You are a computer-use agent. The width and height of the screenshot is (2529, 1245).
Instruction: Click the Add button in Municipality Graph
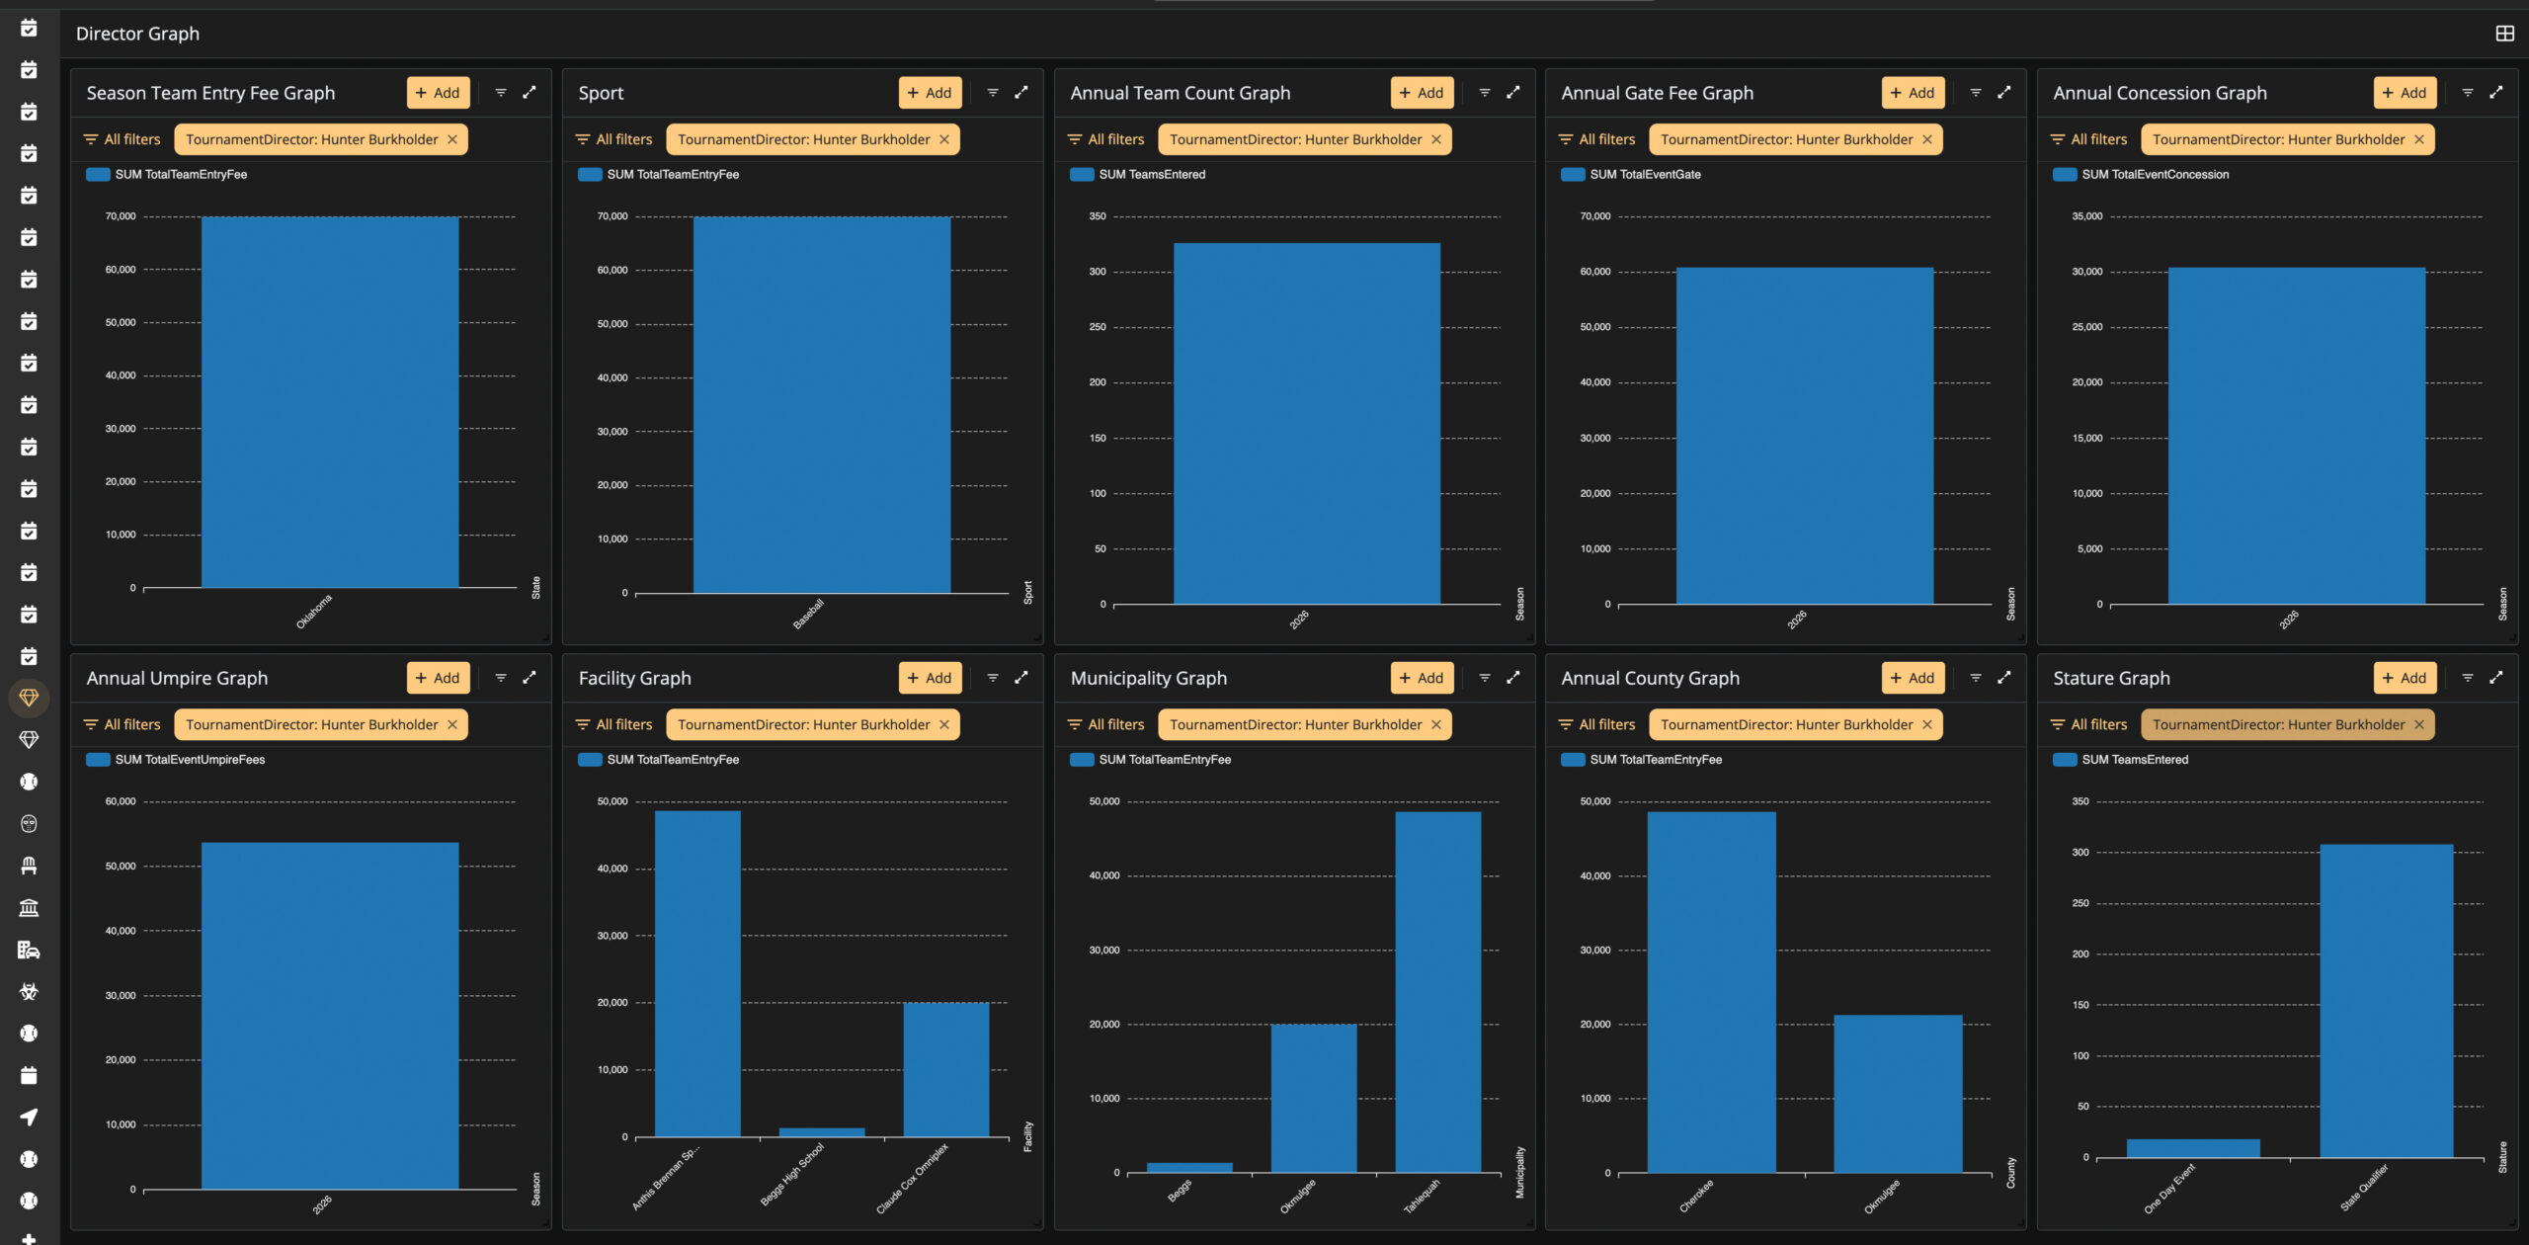[1422, 678]
